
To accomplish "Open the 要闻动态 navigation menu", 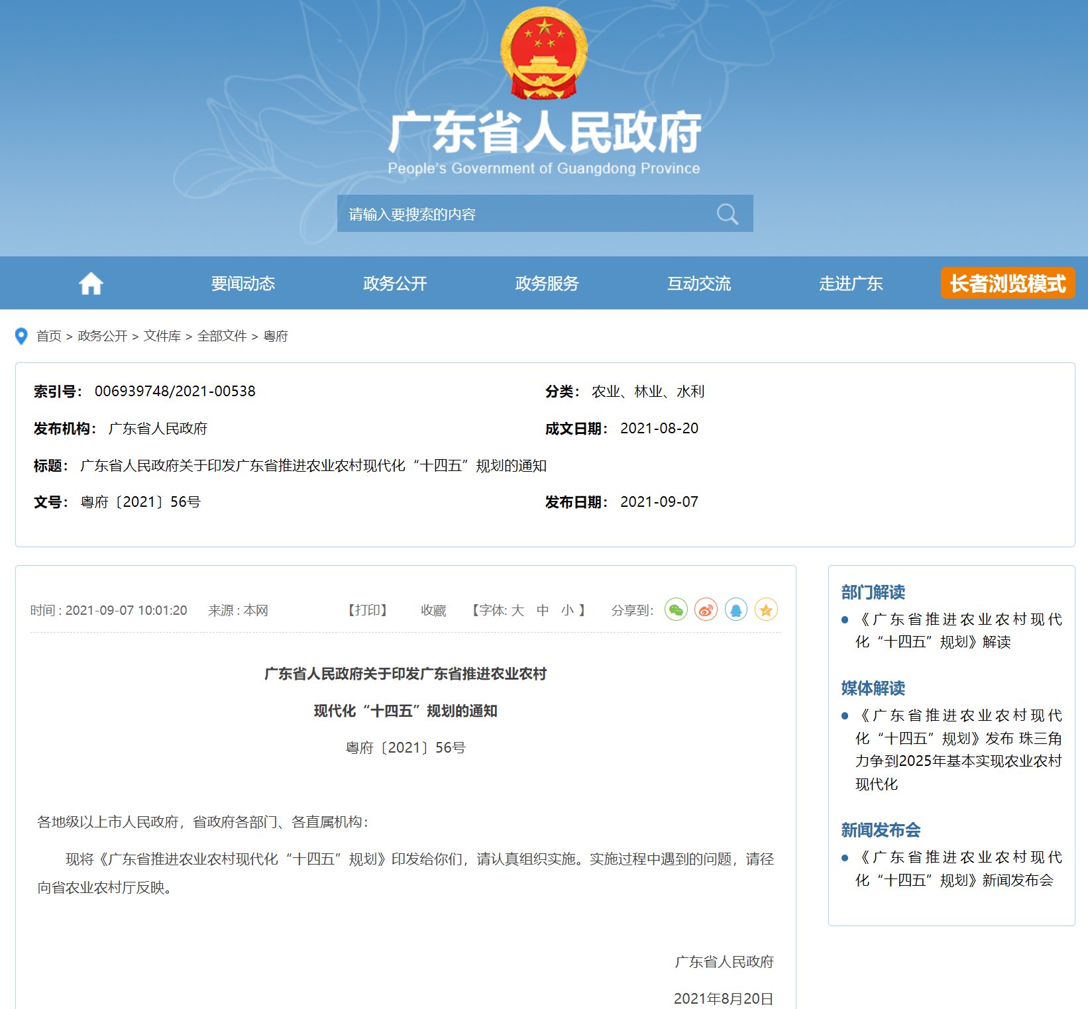I will pyautogui.click(x=243, y=284).
